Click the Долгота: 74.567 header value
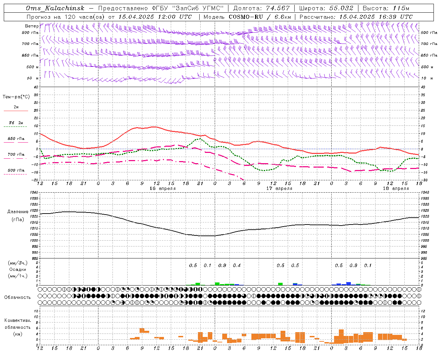The height and width of the screenshot is (351, 439). 262,8
